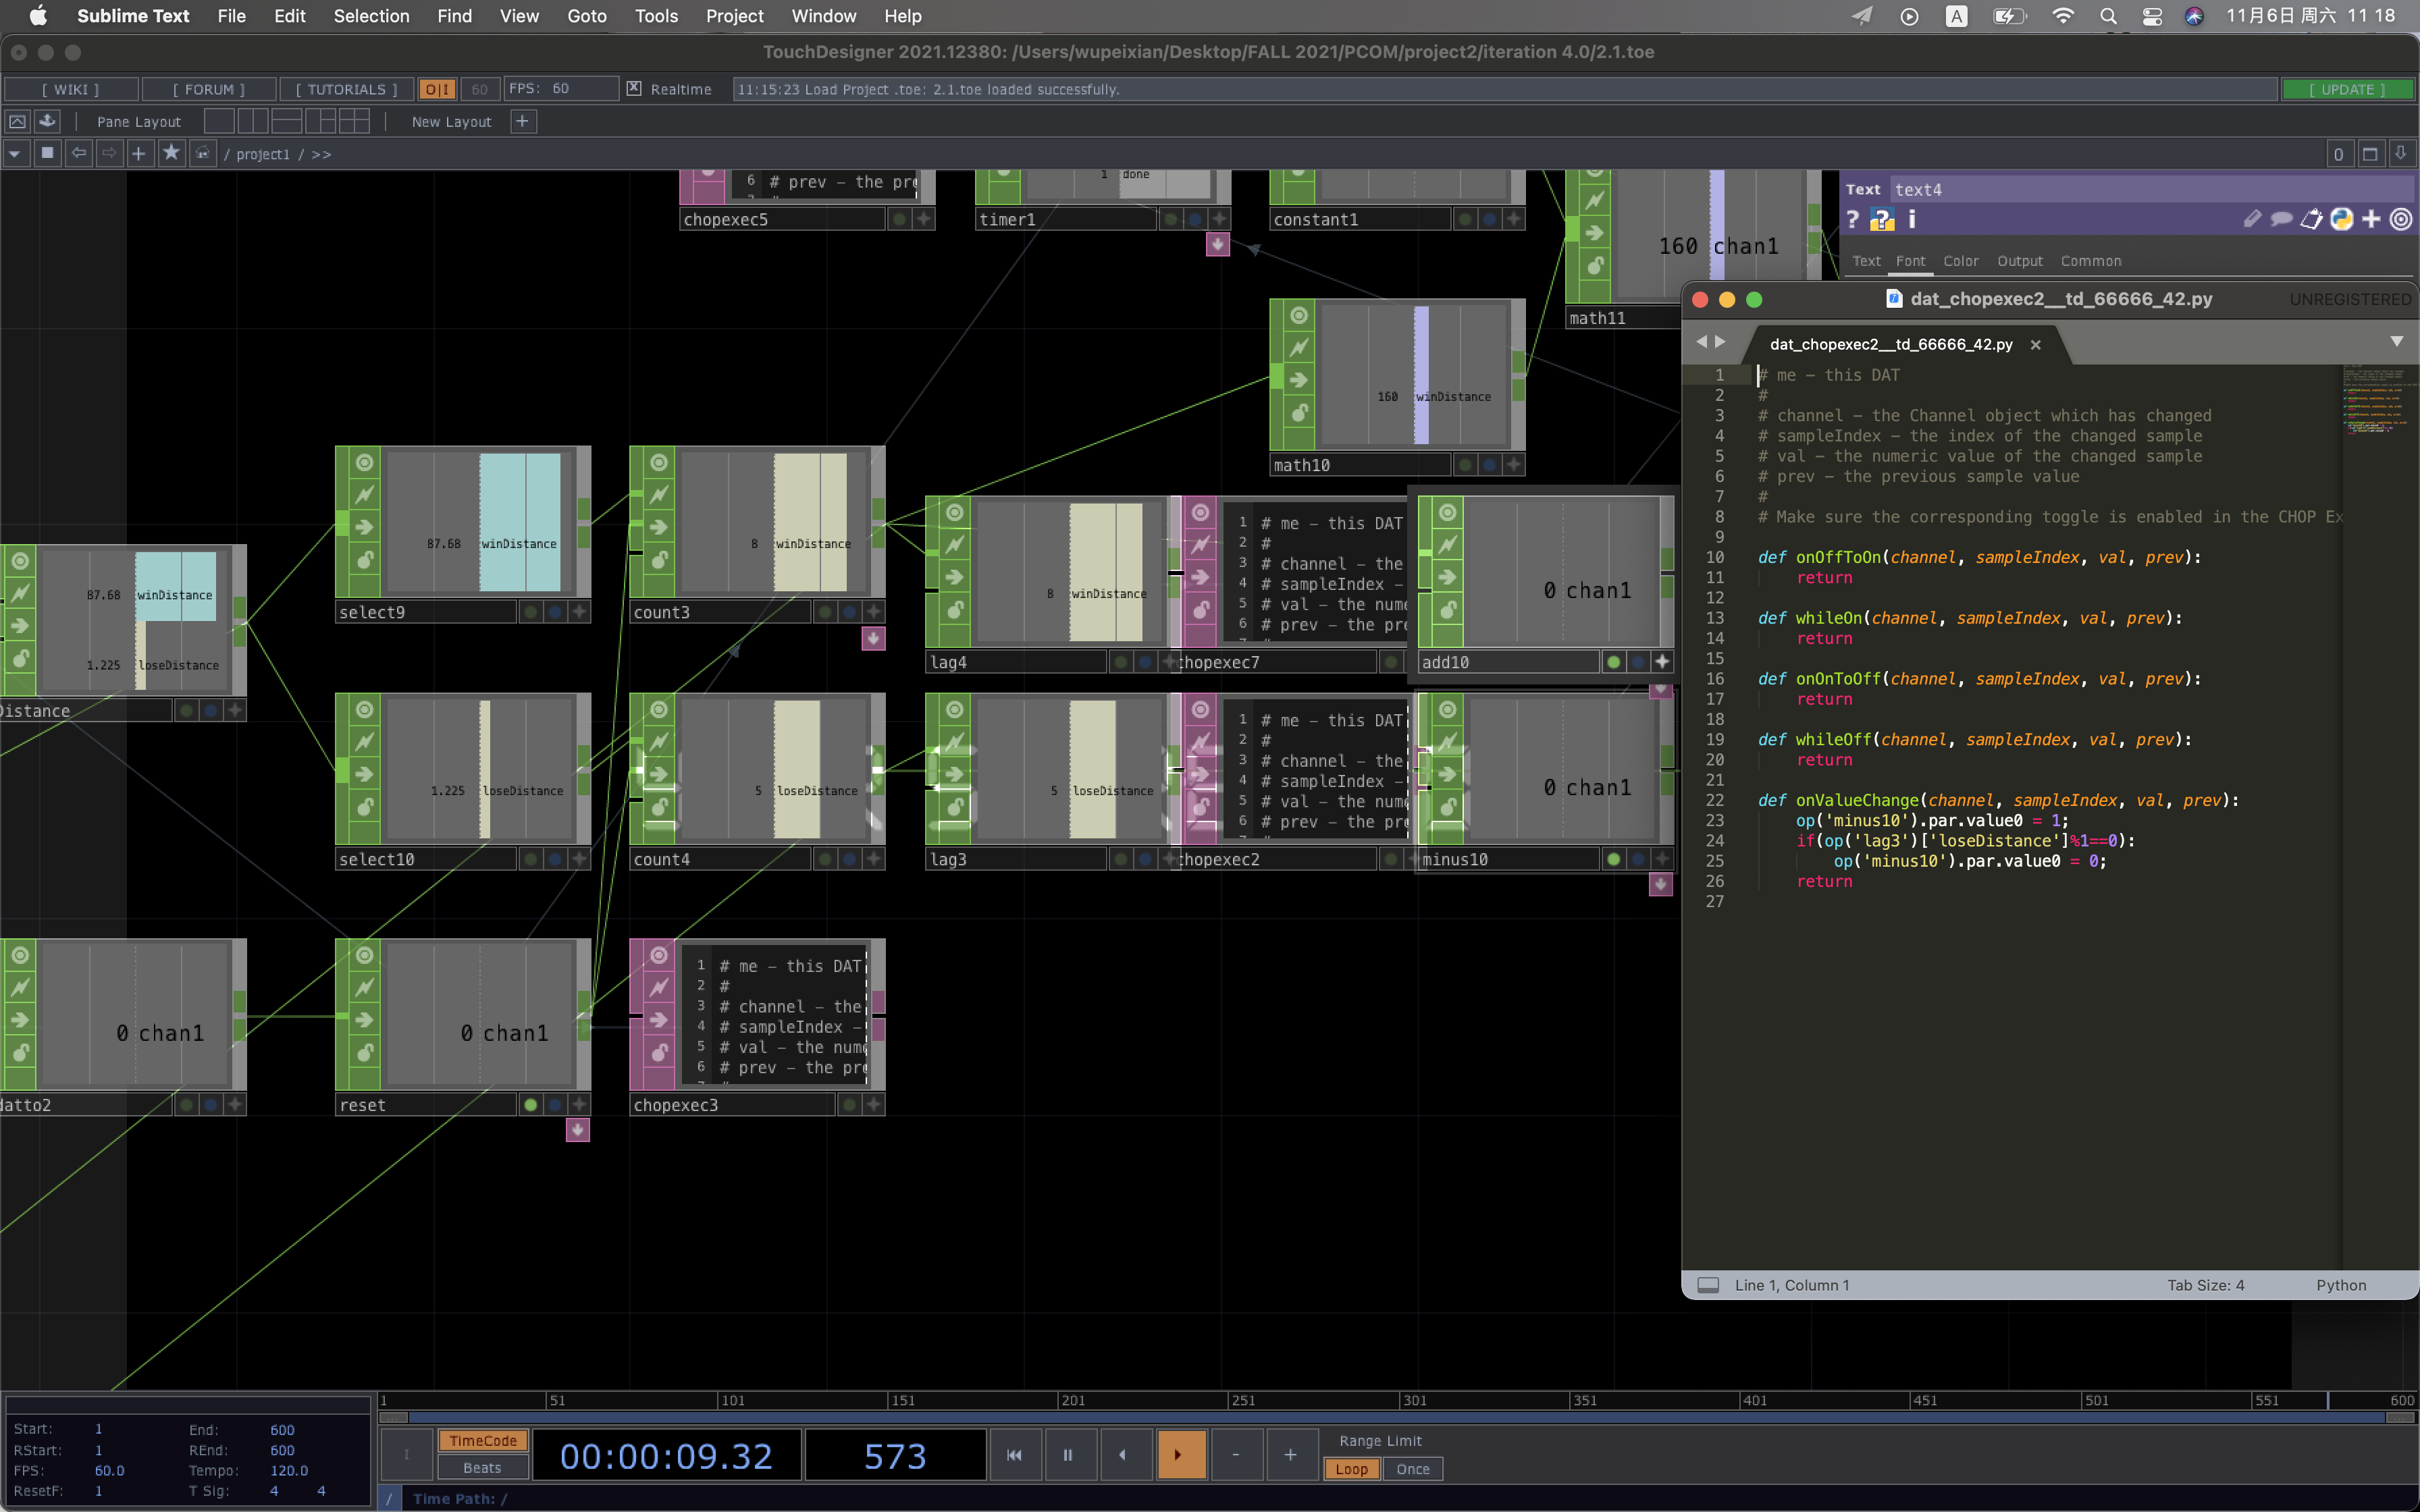
Task: Click the Python language icon in the text4 parameter header
Action: [x=2341, y=220]
